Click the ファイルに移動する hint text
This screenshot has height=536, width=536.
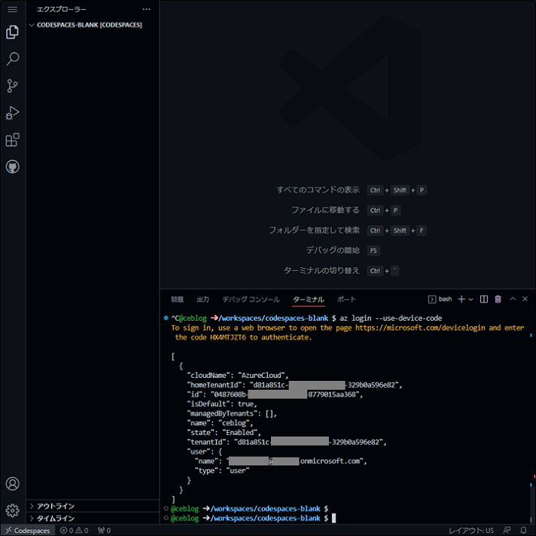(x=325, y=210)
